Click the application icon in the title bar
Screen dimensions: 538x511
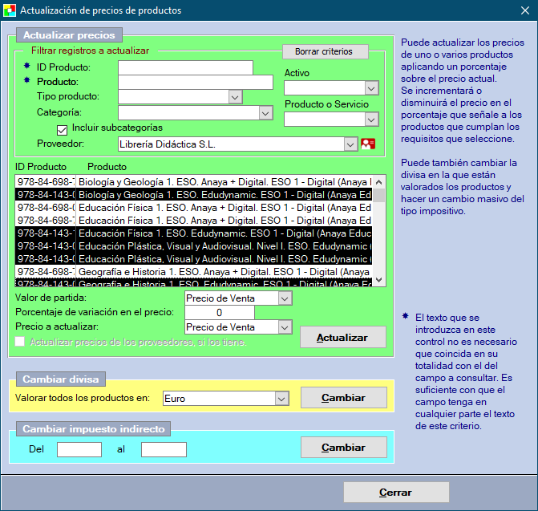[10, 10]
